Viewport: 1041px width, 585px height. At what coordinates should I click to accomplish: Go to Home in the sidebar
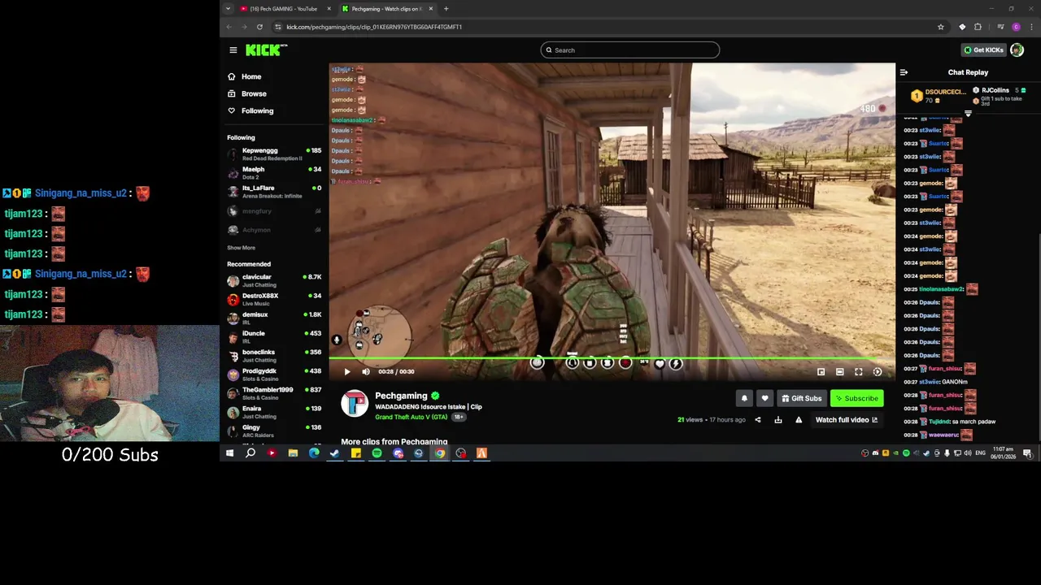[x=250, y=76]
